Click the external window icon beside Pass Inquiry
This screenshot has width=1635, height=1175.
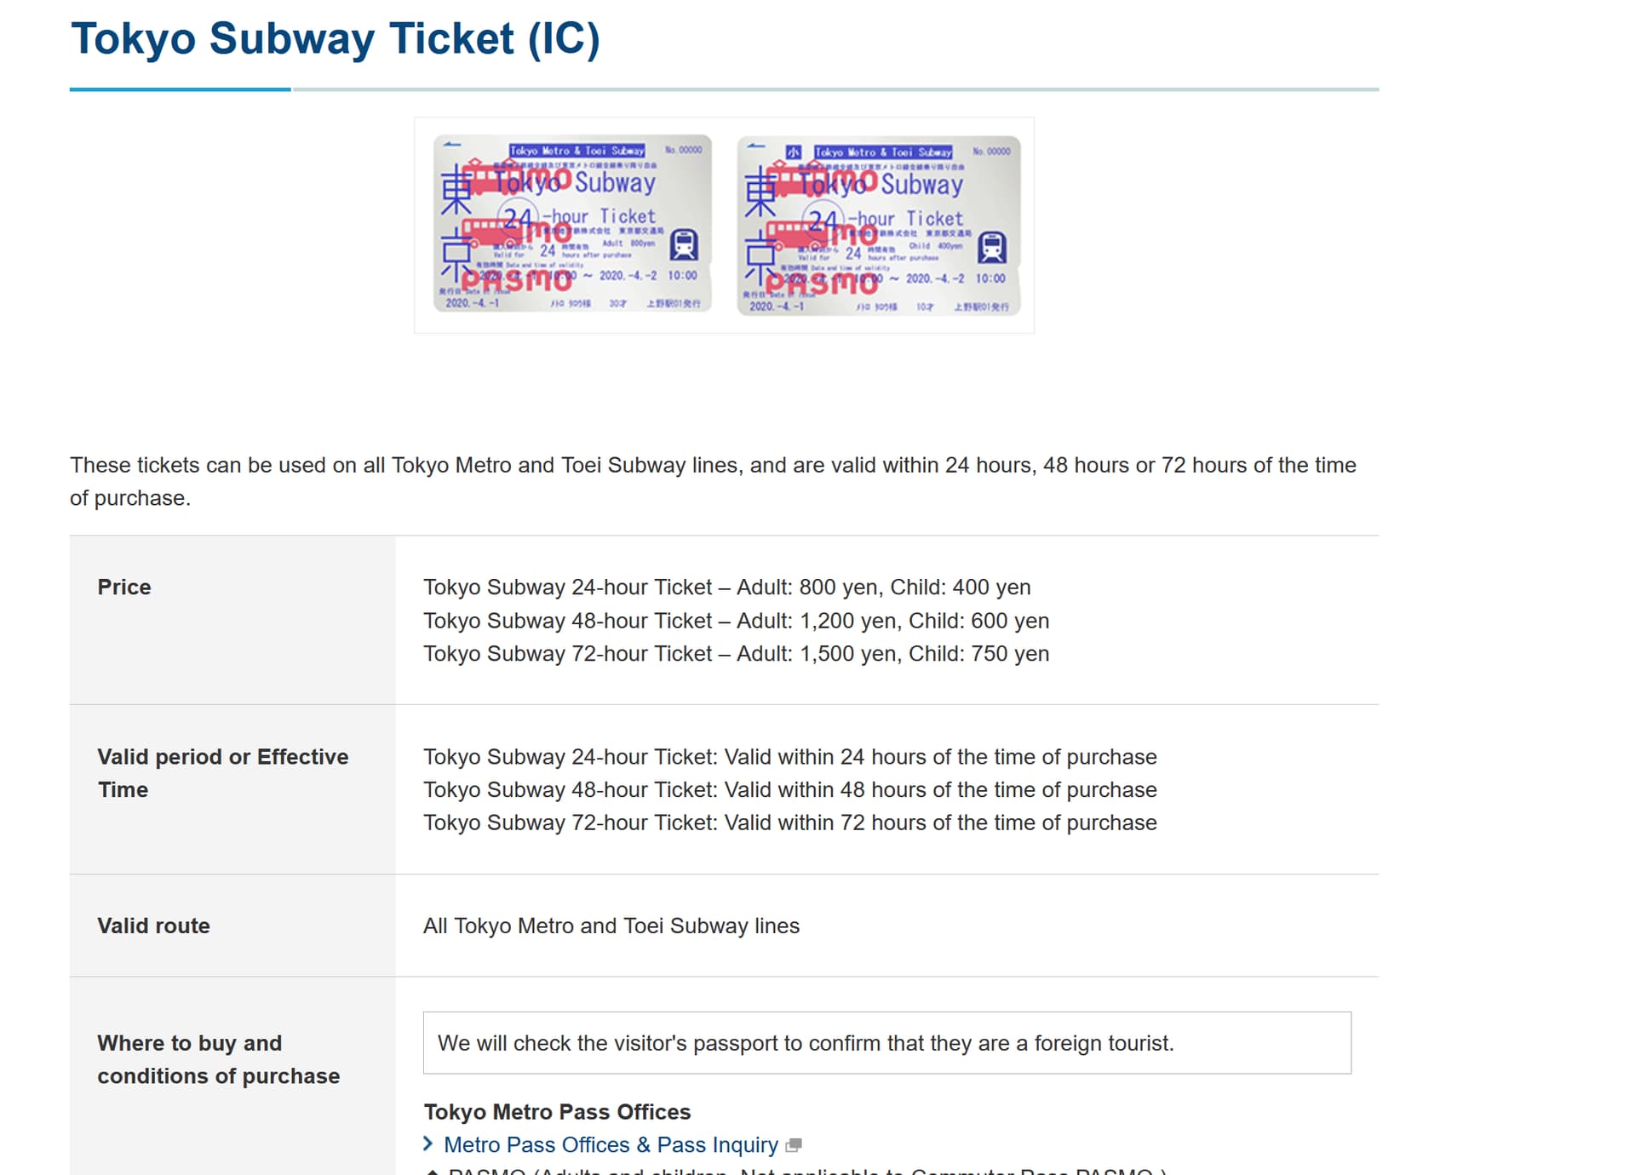click(794, 1145)
